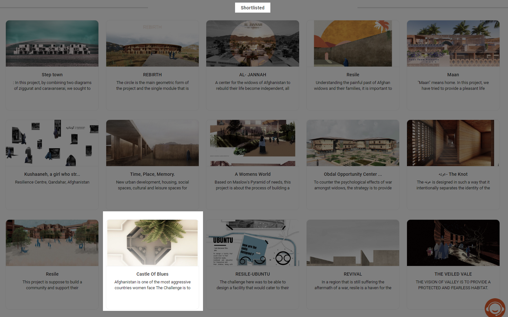
Task: Click the Castle Of Blues title
Action: point(152,274)
